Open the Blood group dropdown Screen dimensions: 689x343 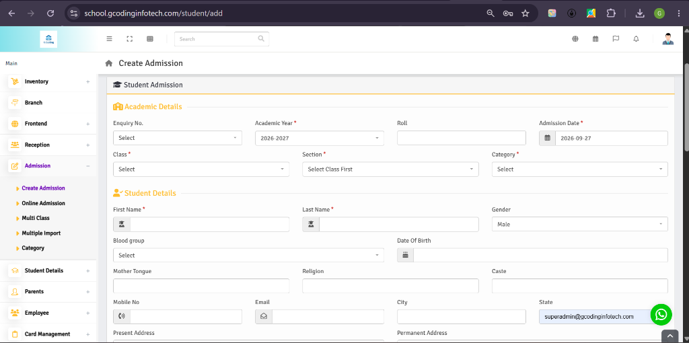click(x=248, y=255)
